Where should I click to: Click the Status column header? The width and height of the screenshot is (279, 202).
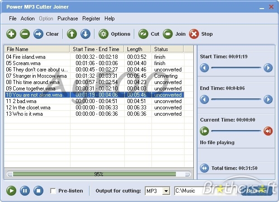(x=167, y=49)
